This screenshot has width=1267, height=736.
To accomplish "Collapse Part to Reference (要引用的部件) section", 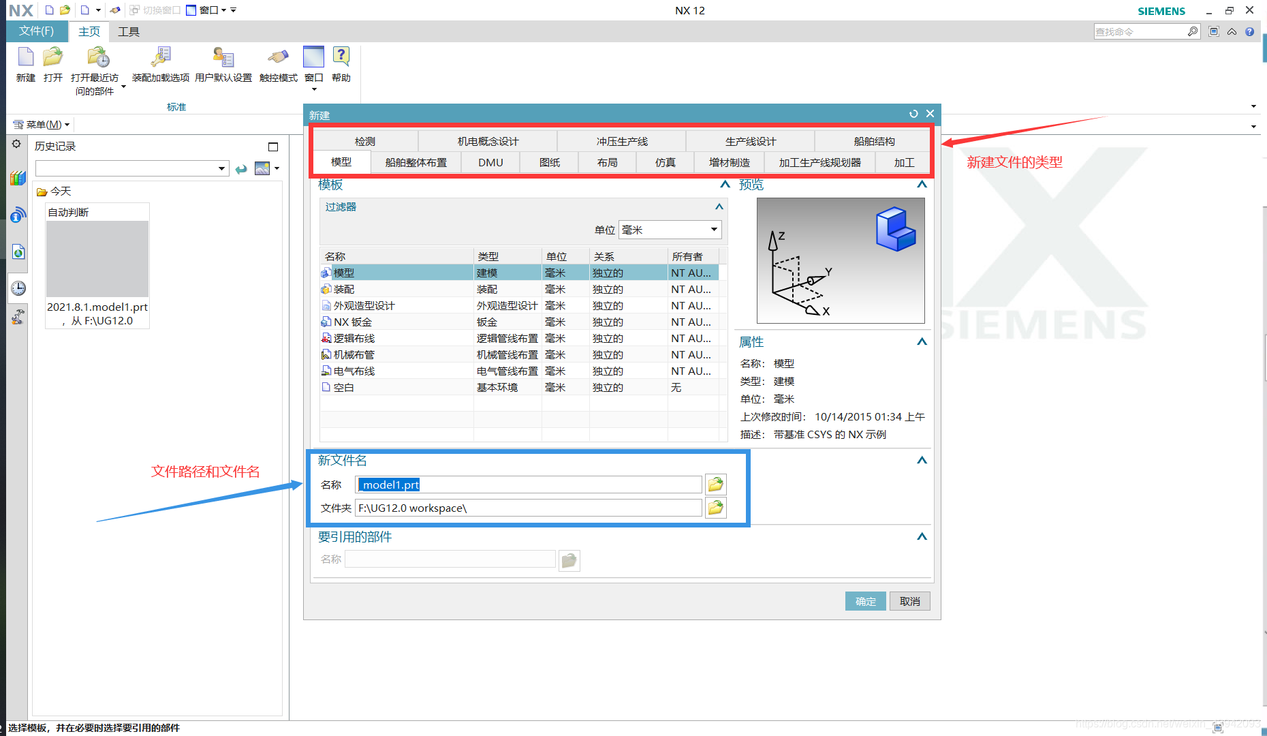I will (x=922, y=536).
